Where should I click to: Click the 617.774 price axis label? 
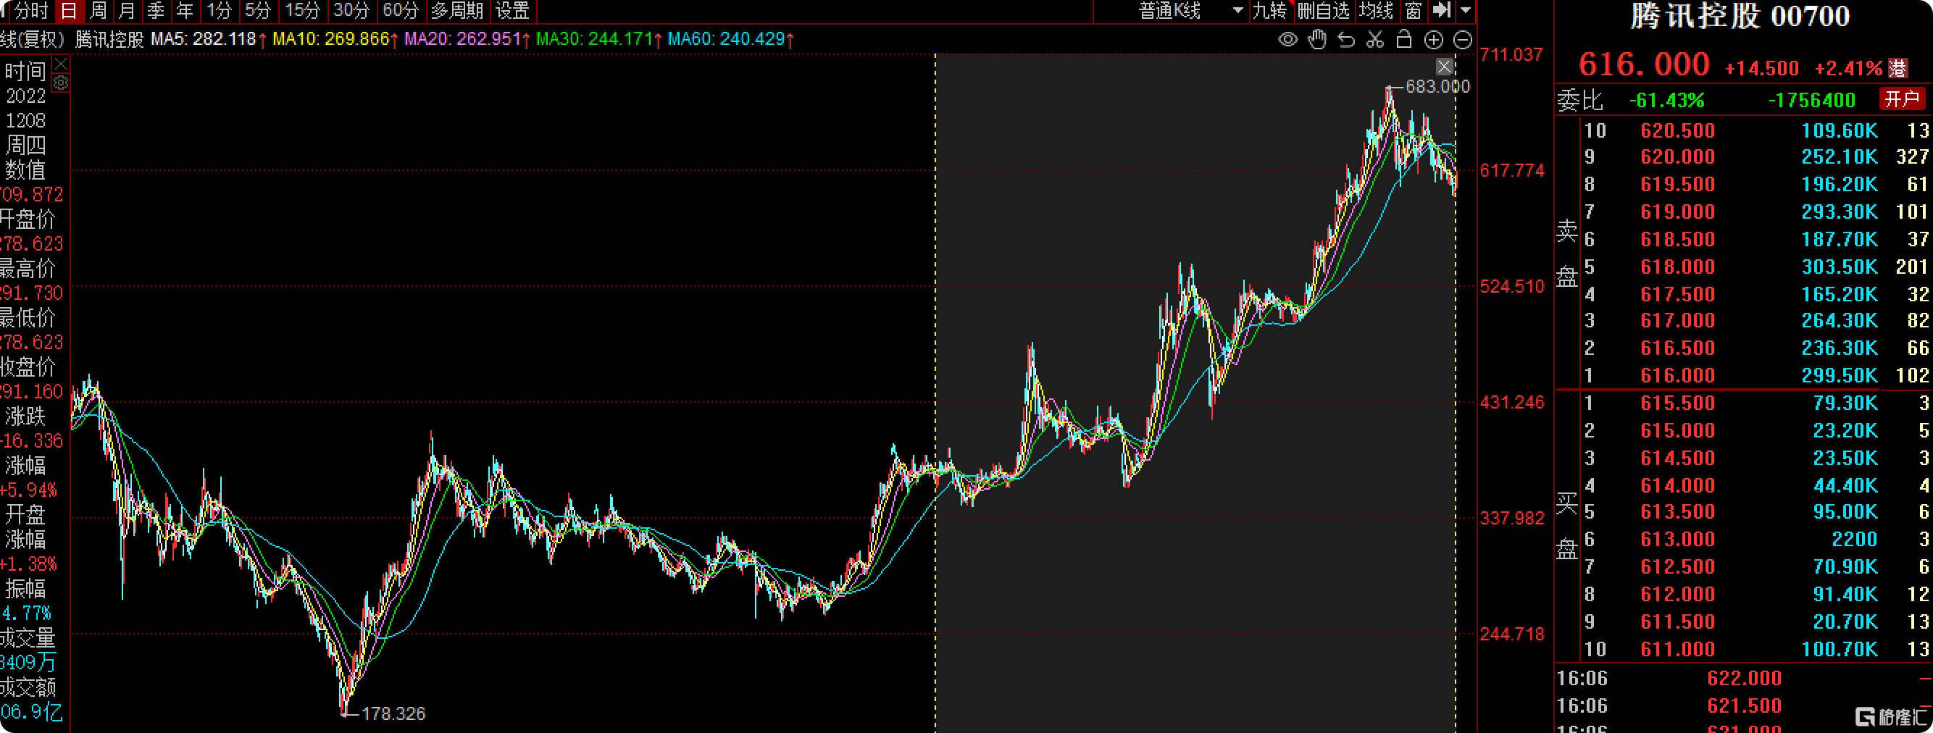1511,170
